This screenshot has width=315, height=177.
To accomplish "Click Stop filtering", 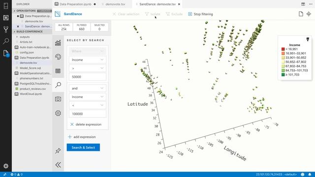I will coord(200,14).
